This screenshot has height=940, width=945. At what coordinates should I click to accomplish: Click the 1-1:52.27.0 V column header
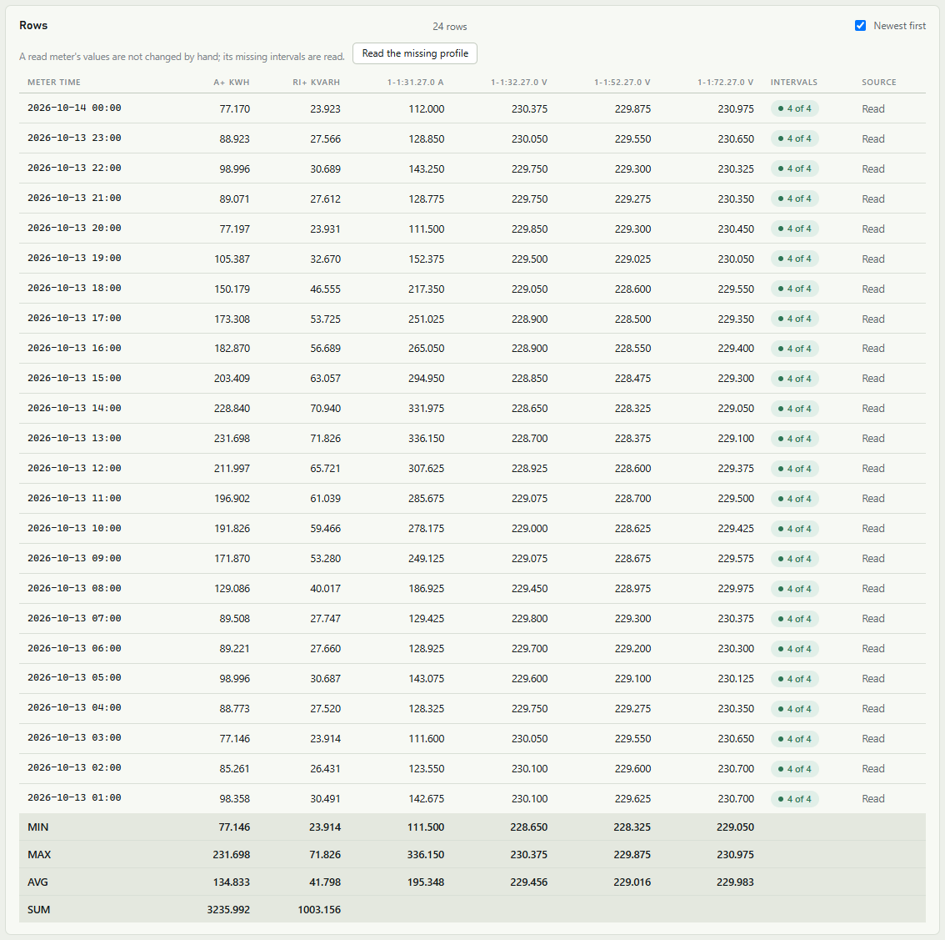[x=622, y=82]
